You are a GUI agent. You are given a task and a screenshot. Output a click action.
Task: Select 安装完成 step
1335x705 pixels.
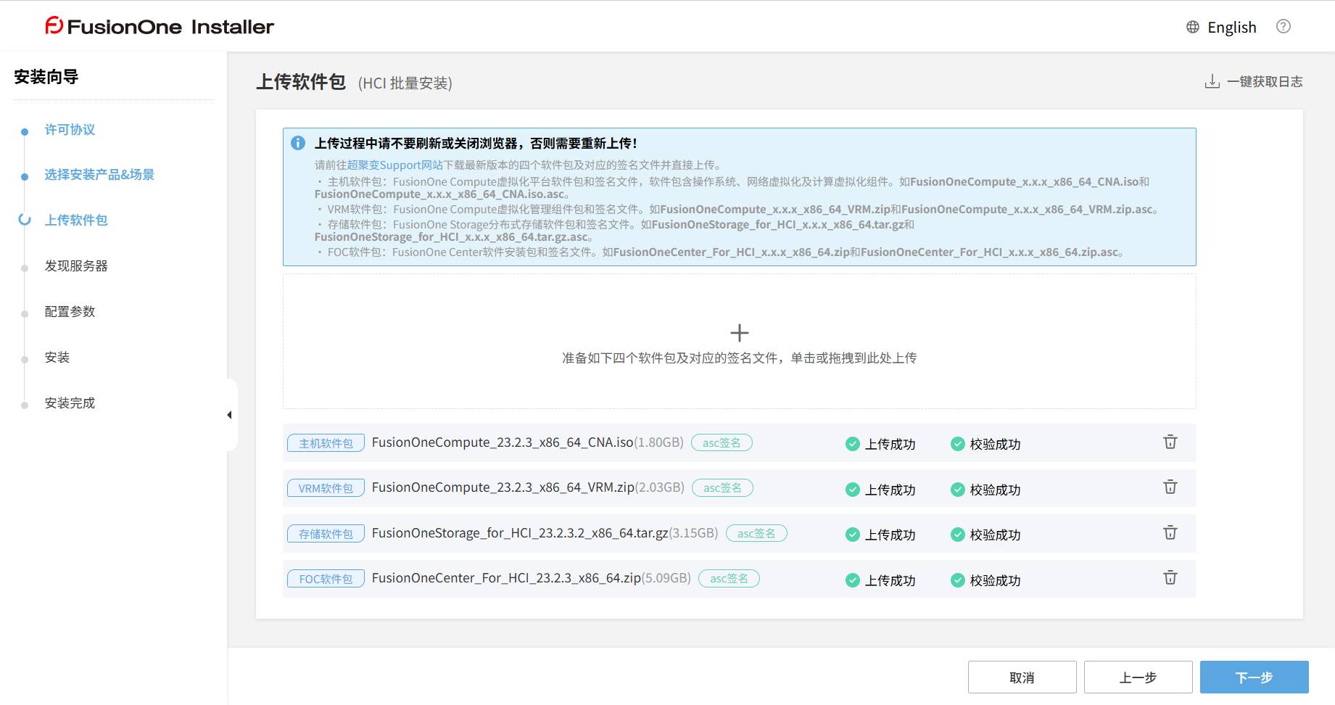(x=70, y=403)
